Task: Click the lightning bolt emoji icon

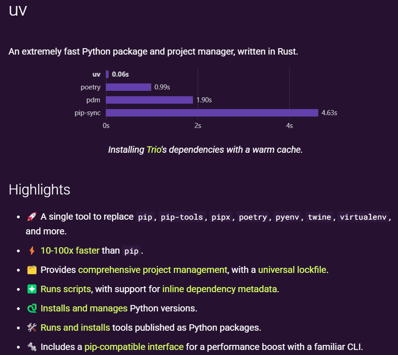Action: pyautogui.click(x=32, y=250)
